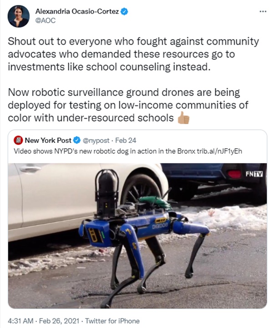Click the tweet paragraph about surveillance ground drones
Viewport: 273px width, 328px height.
coord(128,105)
